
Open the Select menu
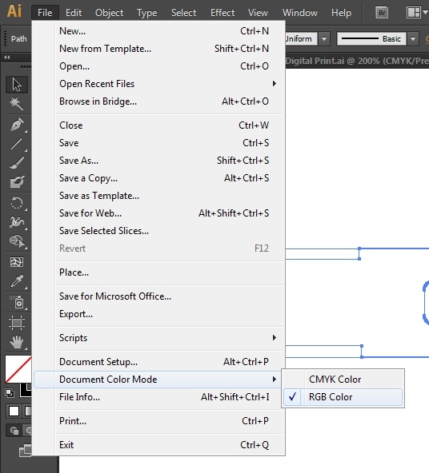(183, 13)
